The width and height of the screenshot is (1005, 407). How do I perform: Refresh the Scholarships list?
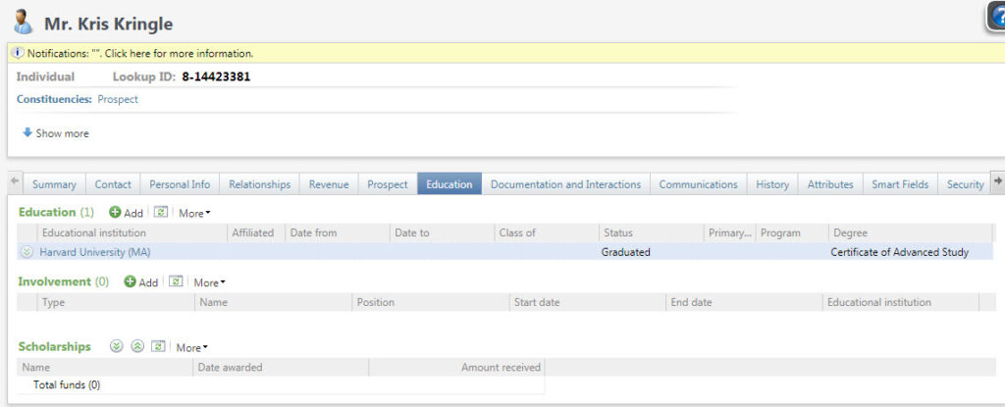pos(158,347)
